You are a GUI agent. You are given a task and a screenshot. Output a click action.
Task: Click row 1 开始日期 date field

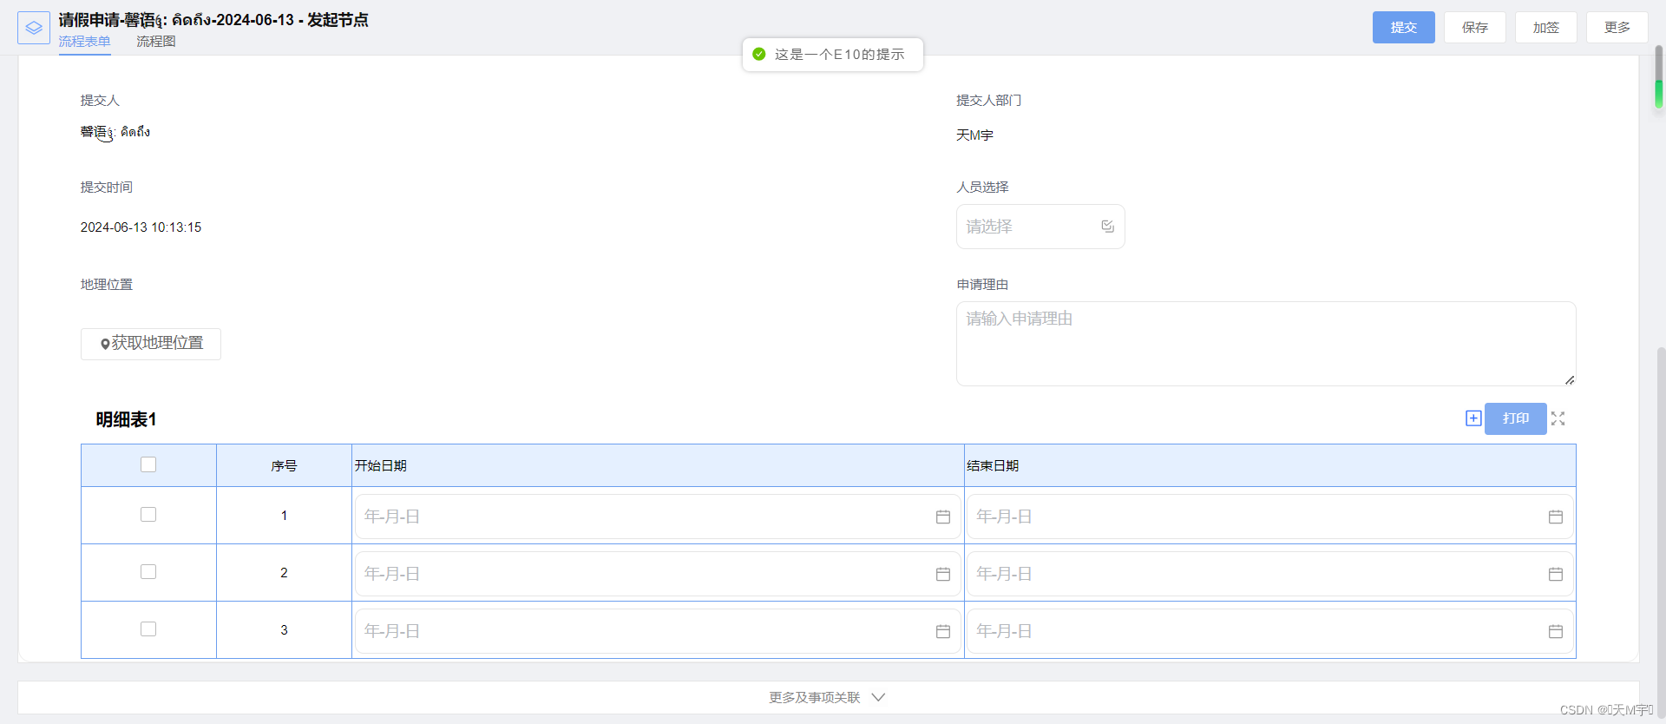pos(658,517)
